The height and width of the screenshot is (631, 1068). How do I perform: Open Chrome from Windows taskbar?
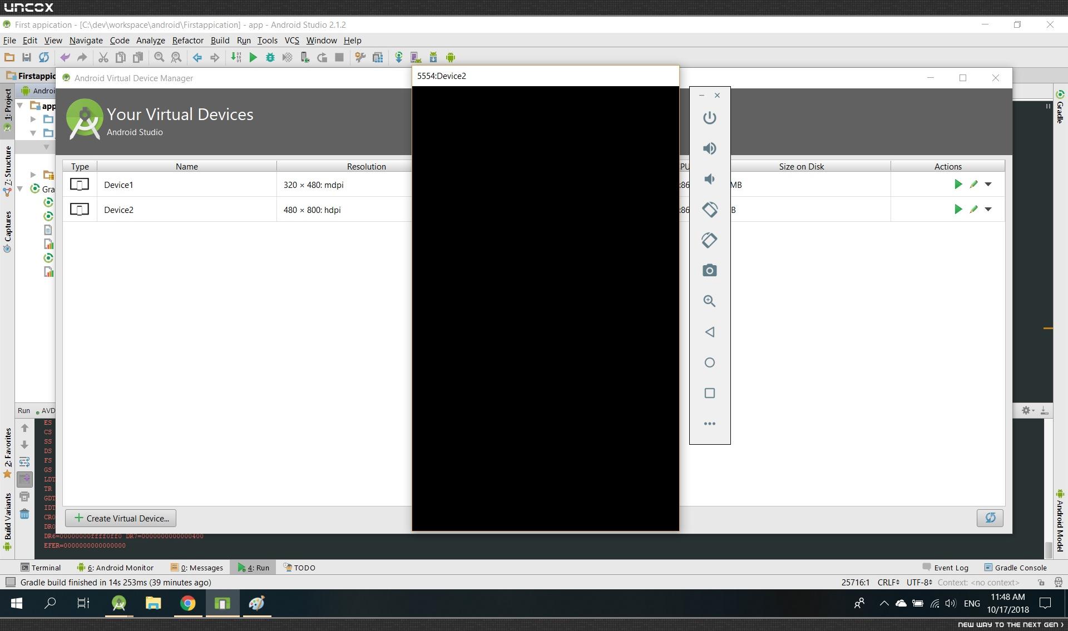[x=187, y=603]
